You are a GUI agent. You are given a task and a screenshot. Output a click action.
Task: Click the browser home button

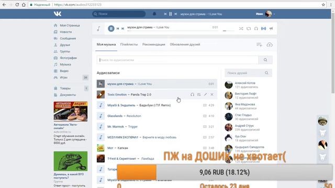(24, 5)
